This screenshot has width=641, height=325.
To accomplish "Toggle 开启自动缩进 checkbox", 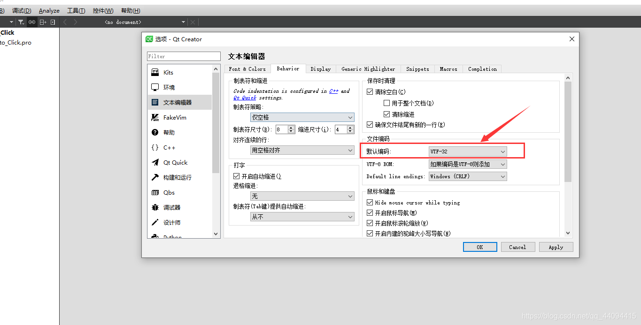I will tap(237, 176).
